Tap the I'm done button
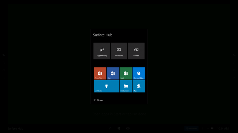This screenshot has width=238, height=133. pos(191,129)
